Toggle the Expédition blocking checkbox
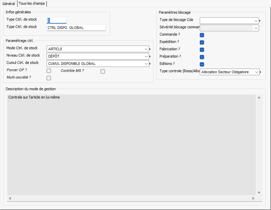The image size is (271, 210). (202, 42)
